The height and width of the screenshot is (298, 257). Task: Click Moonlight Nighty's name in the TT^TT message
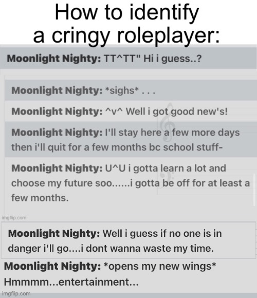click(x=54, y=59)
